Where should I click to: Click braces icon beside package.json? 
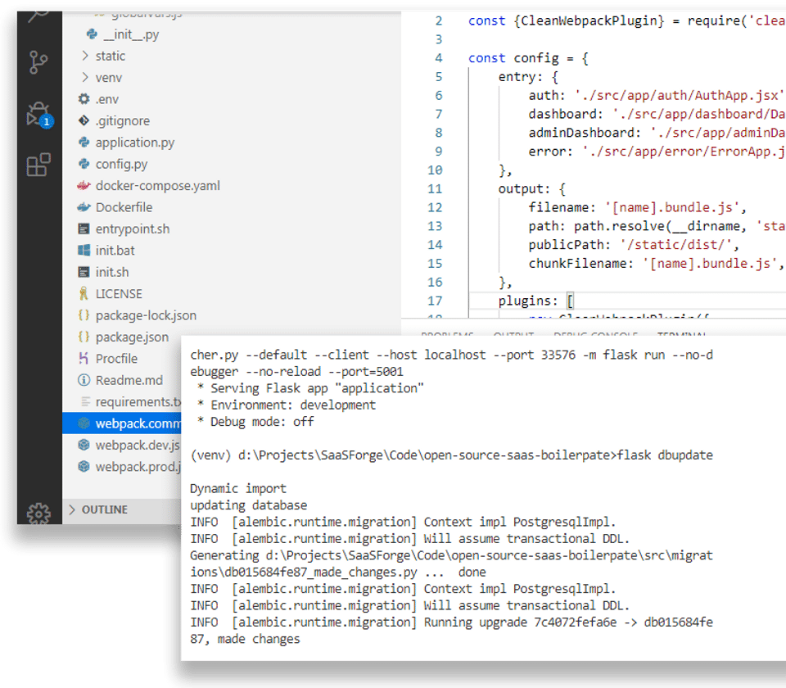(84, 337)
